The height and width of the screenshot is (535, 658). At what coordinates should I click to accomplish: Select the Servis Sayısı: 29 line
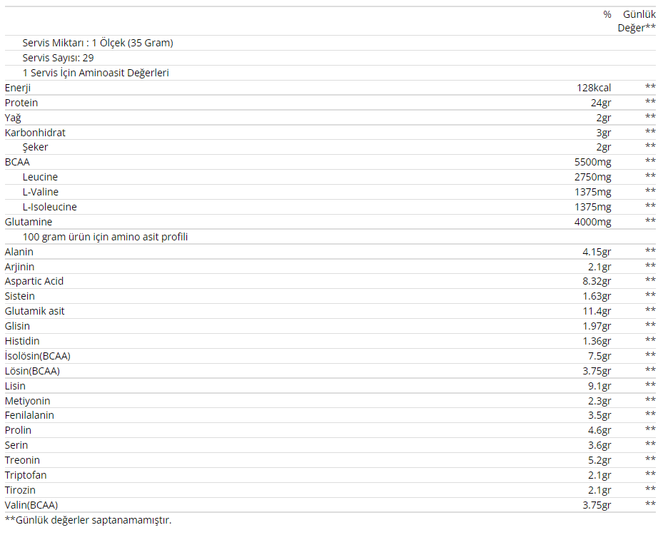(x=58, y=58)
